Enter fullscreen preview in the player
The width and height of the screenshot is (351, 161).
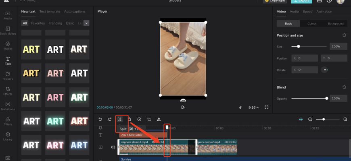pos(266,107)
